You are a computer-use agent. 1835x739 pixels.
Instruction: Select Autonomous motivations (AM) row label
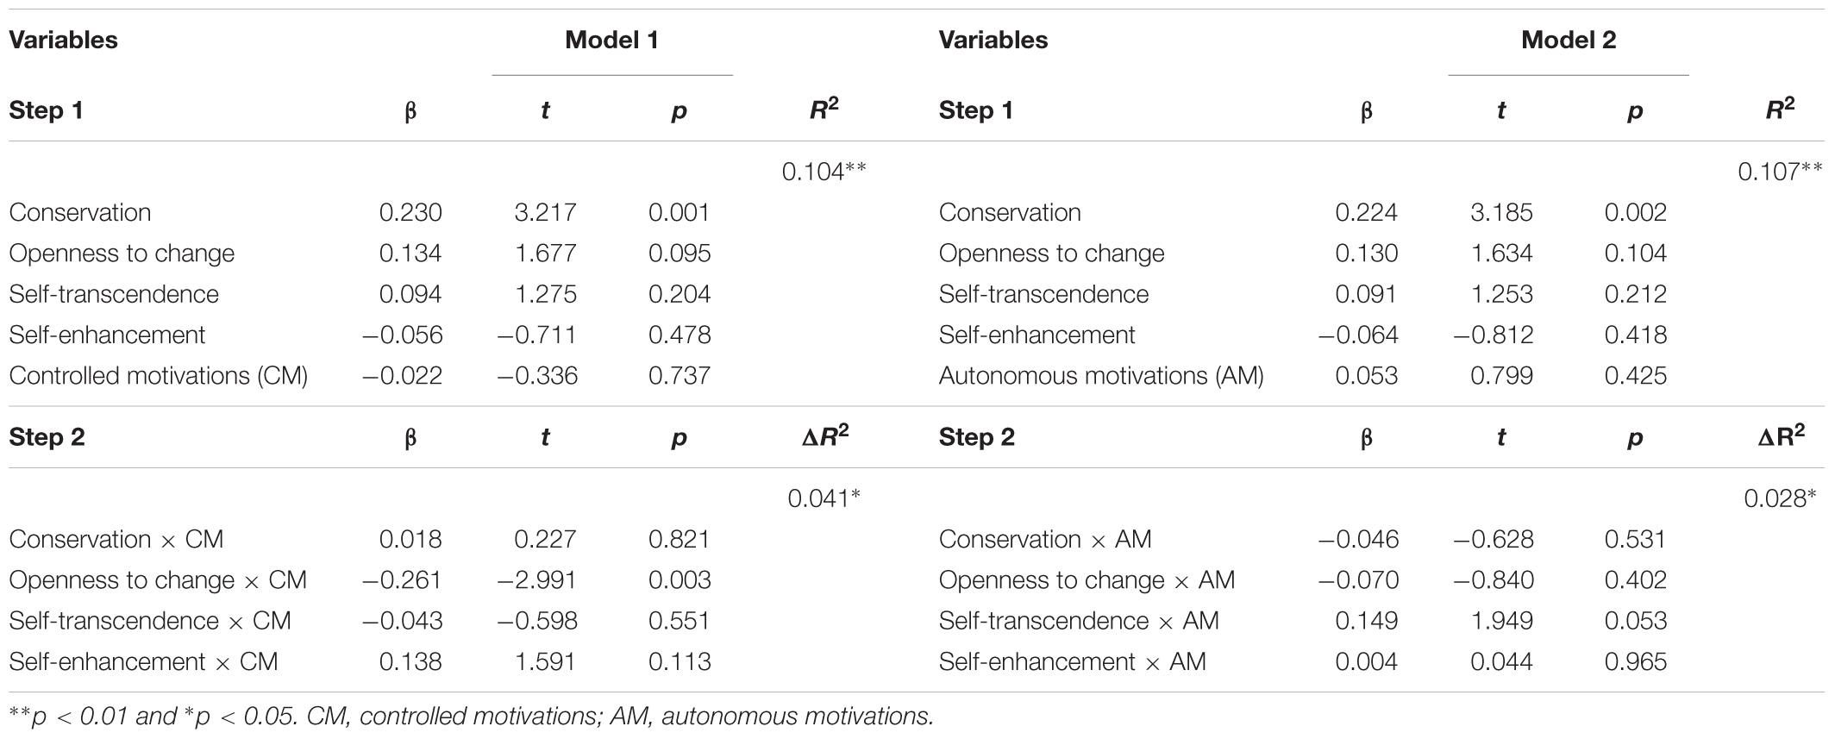tap(1101, 376)
